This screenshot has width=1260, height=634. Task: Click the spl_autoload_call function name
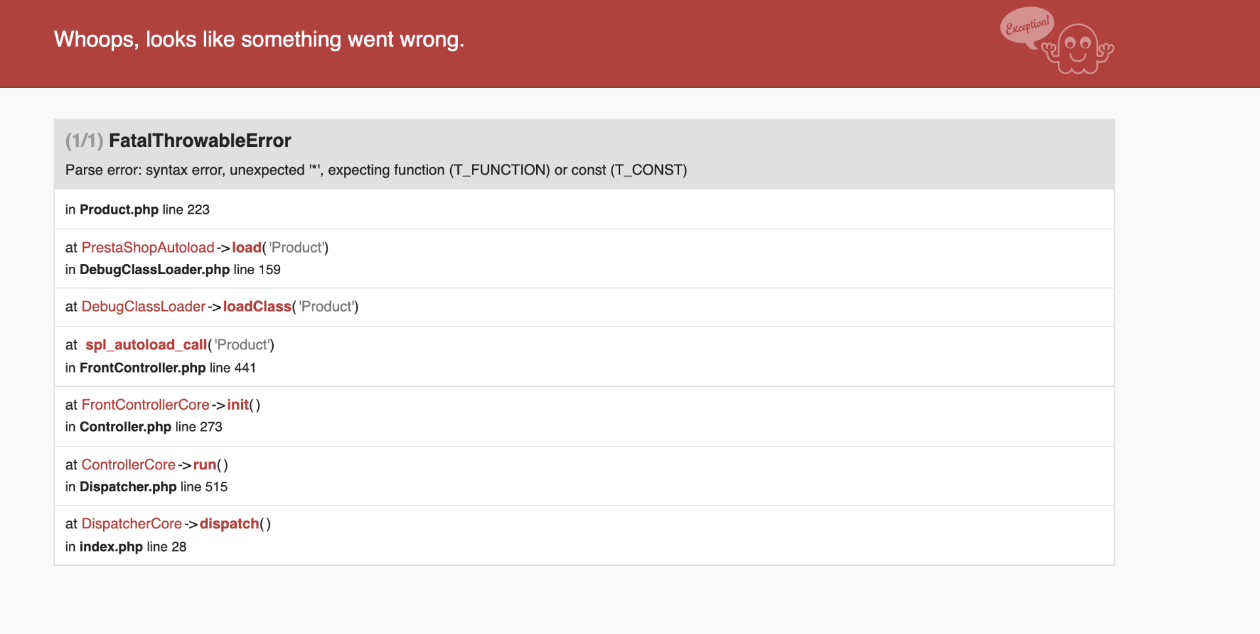coord(146,345)
